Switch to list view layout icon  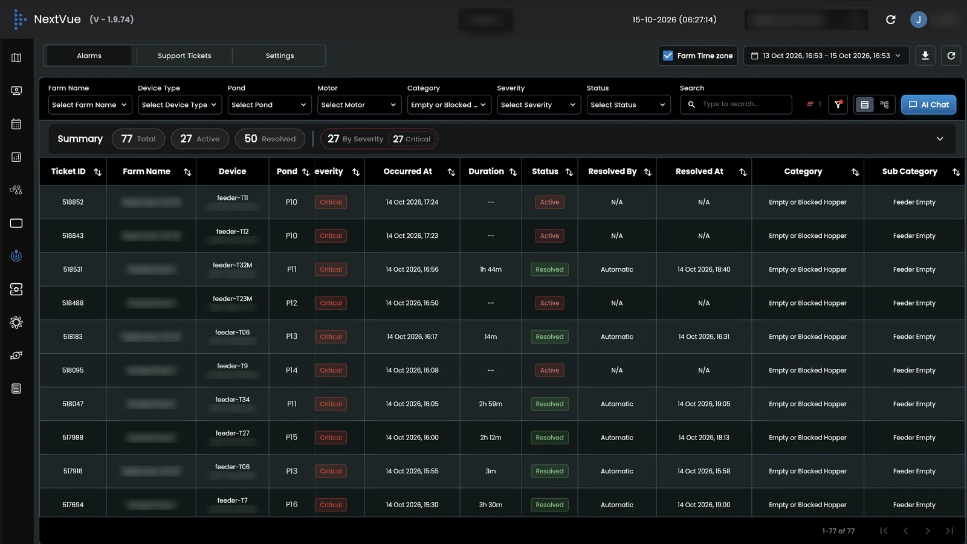pos(865,104)
